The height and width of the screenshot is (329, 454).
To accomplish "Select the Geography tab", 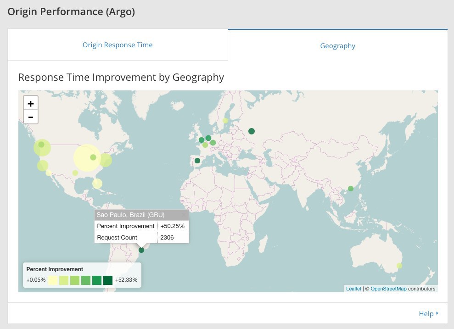I will (337, 46).
